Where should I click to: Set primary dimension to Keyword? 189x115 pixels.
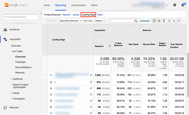[66, 15]
